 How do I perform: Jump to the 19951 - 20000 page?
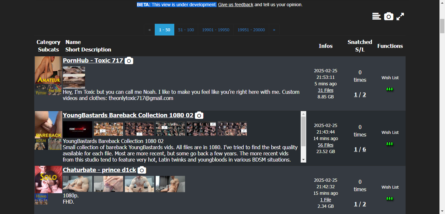click(x=251, y=30)
